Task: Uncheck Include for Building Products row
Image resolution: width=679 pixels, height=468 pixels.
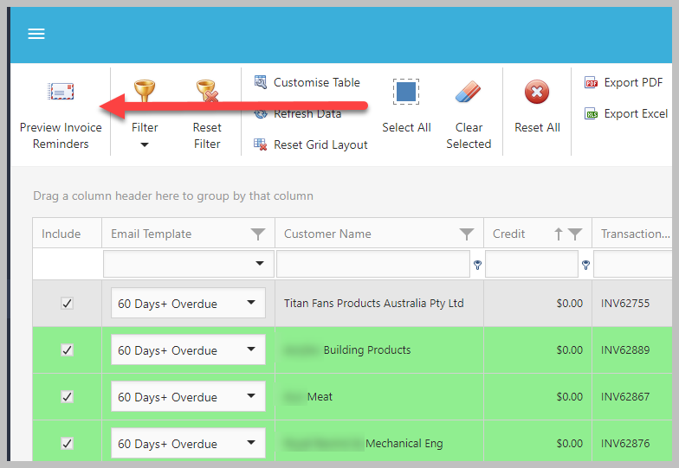Action: [x=68, y=349]
